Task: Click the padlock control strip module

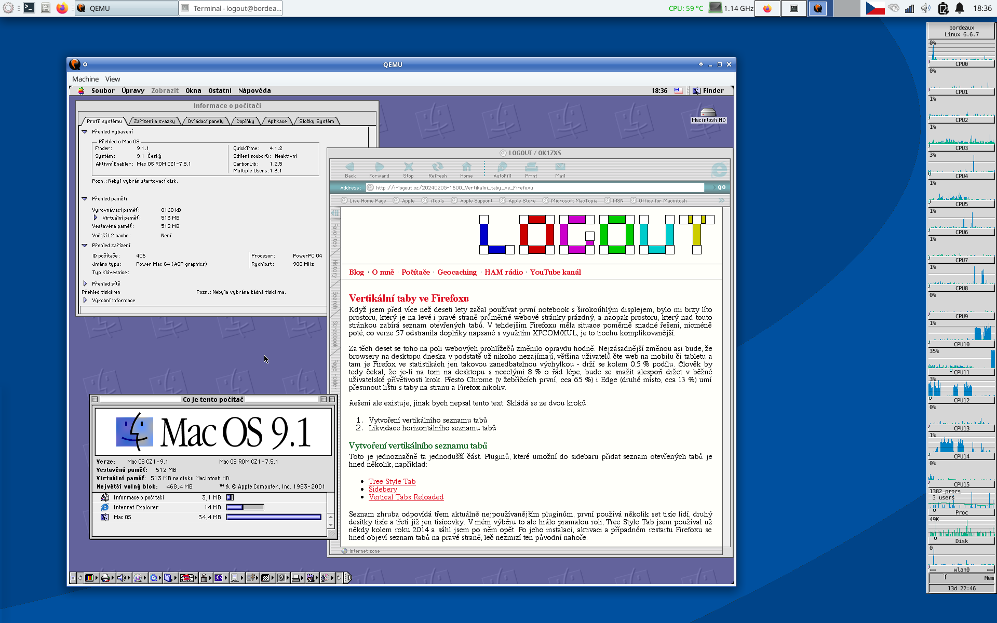Action: point(204,578)
